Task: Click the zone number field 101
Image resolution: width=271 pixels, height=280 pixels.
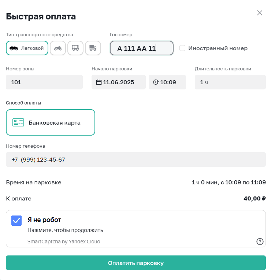Action: (x=44, y=82)
